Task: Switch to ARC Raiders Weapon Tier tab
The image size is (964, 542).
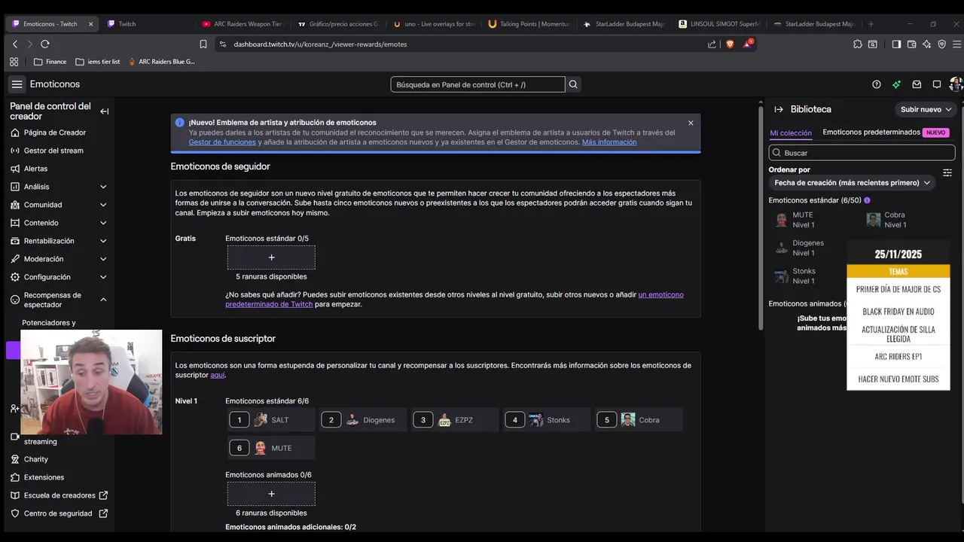Action: [x=241, y=24]
